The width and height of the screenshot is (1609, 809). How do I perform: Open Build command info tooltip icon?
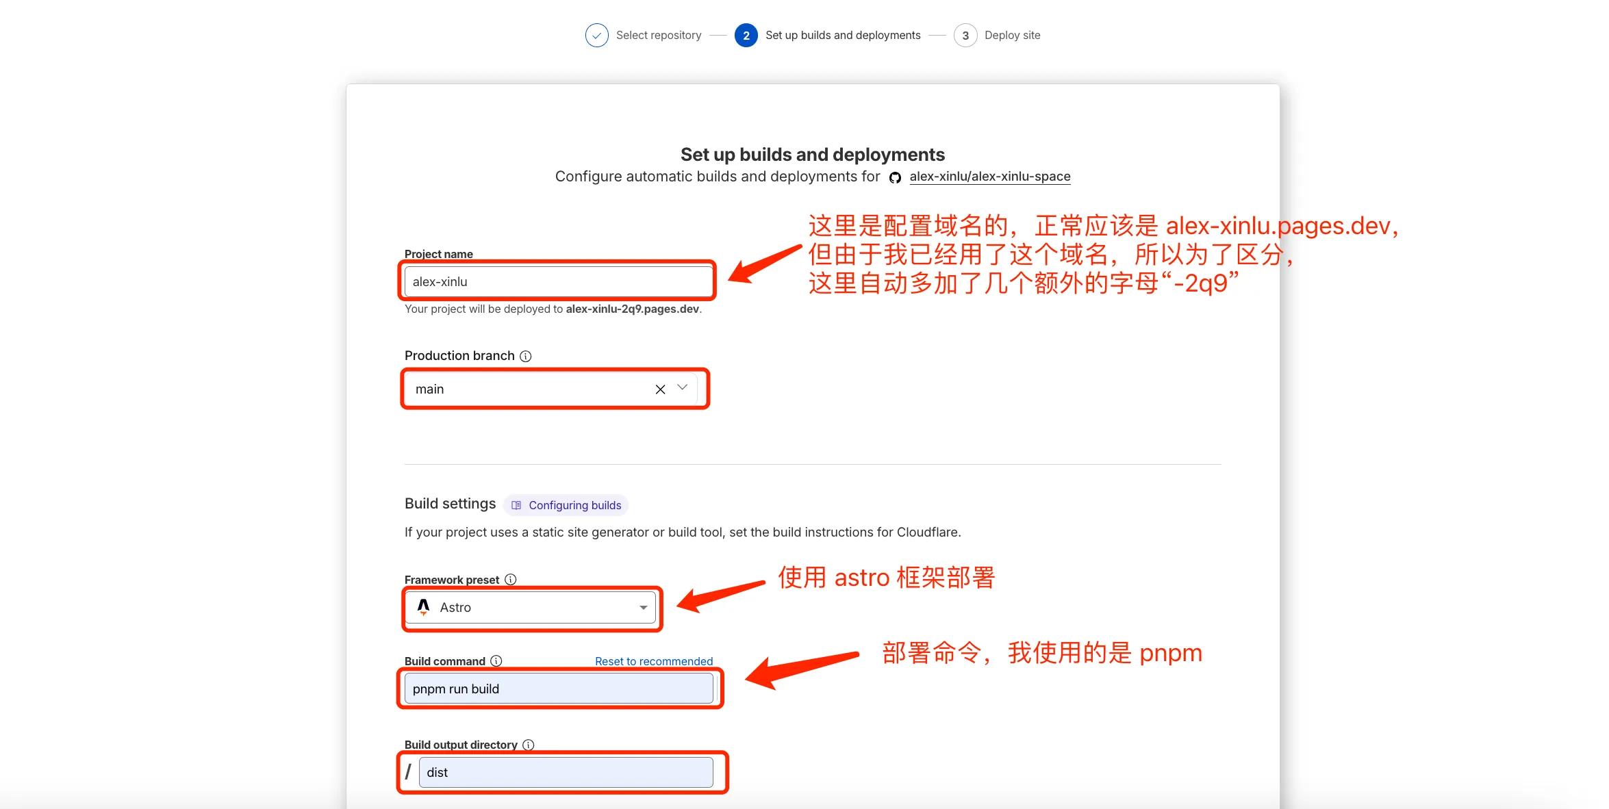pos(496,661)
